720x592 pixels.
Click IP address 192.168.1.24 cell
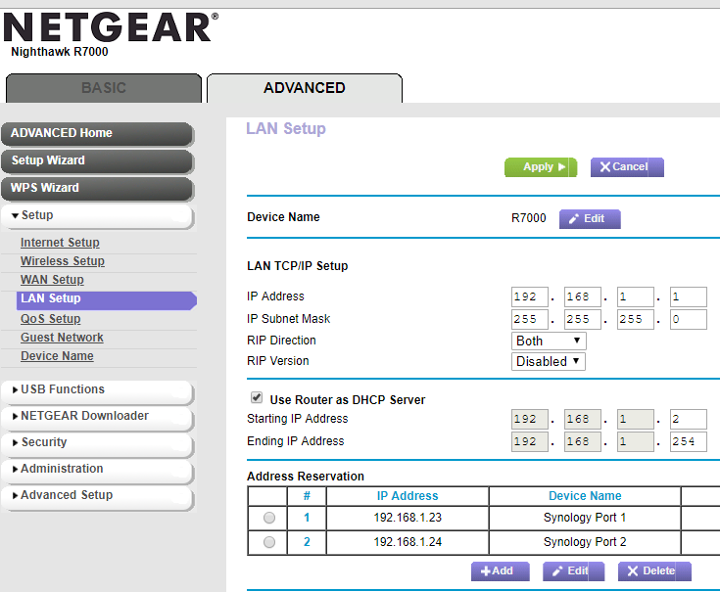[x=408, y=542]
